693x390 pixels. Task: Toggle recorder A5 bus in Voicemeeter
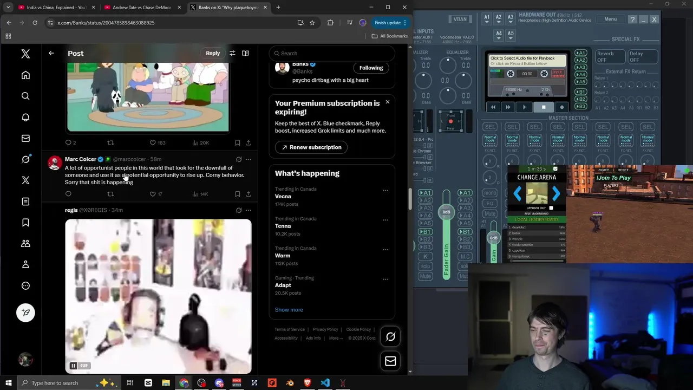(580, 82)
